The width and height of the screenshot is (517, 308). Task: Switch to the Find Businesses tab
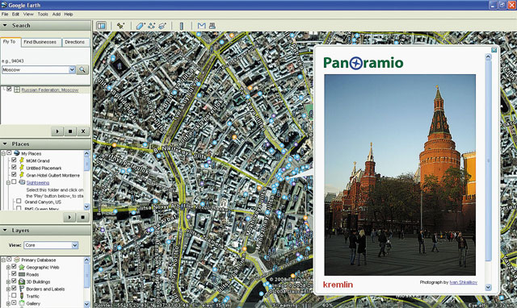(x=40, y=42)
